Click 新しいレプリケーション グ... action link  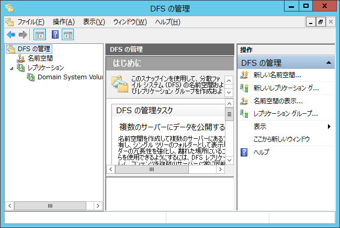286,88
